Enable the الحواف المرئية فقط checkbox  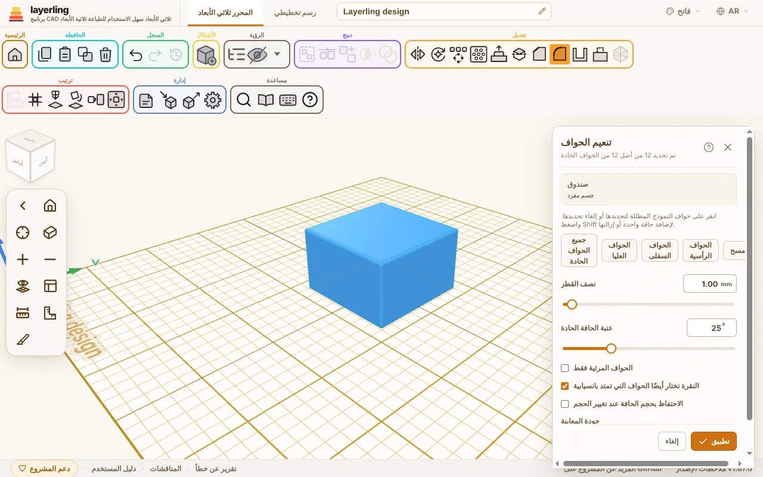point(565,368)
